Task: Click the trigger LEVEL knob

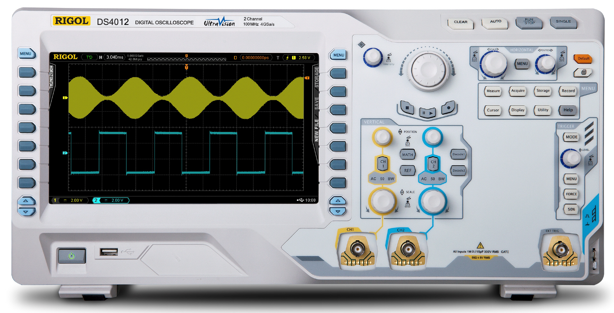Action: pos(571,158)
